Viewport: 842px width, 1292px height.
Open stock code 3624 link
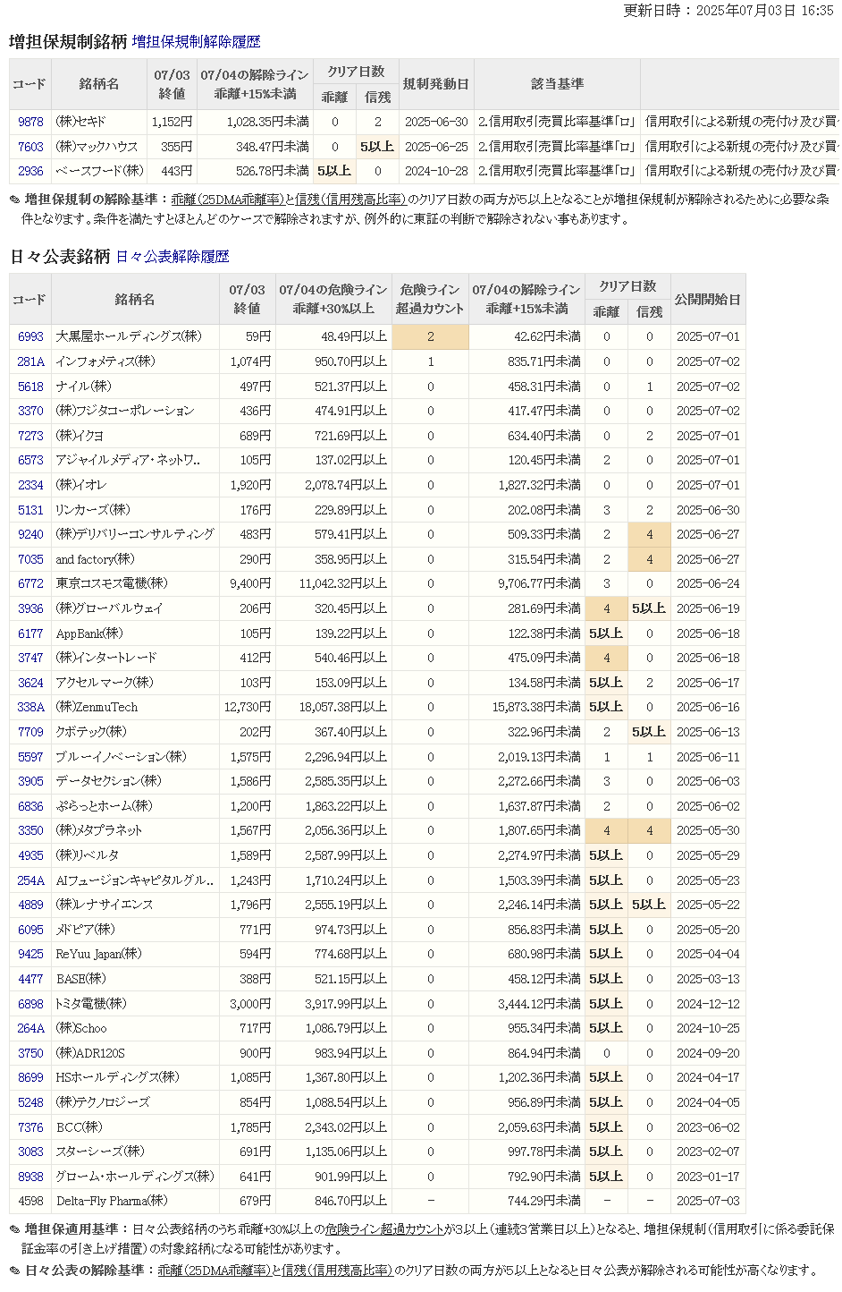30,683
